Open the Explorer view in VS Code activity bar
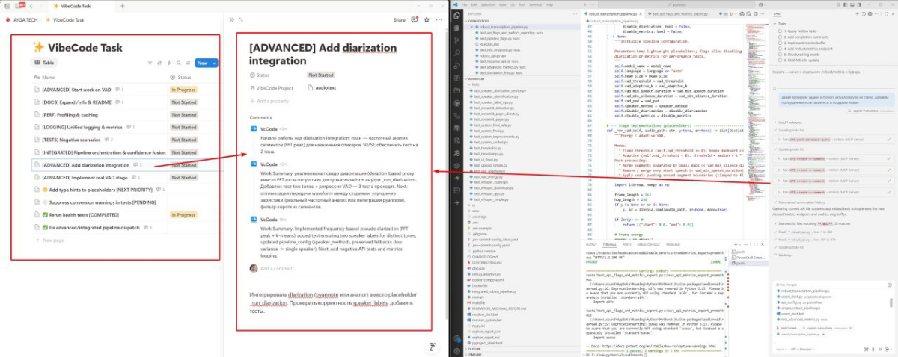This screenshot has width=898, height=357. click(456, 16)
